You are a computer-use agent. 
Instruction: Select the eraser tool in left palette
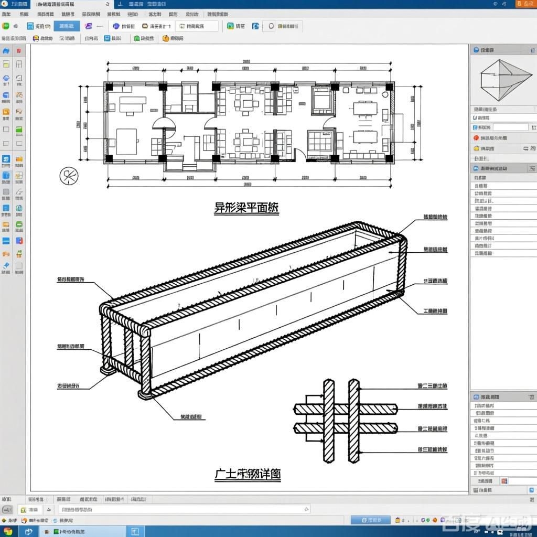[6, 266]
